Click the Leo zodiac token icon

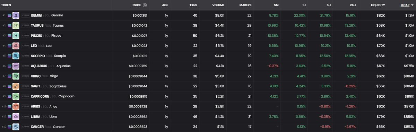point(16,46)
